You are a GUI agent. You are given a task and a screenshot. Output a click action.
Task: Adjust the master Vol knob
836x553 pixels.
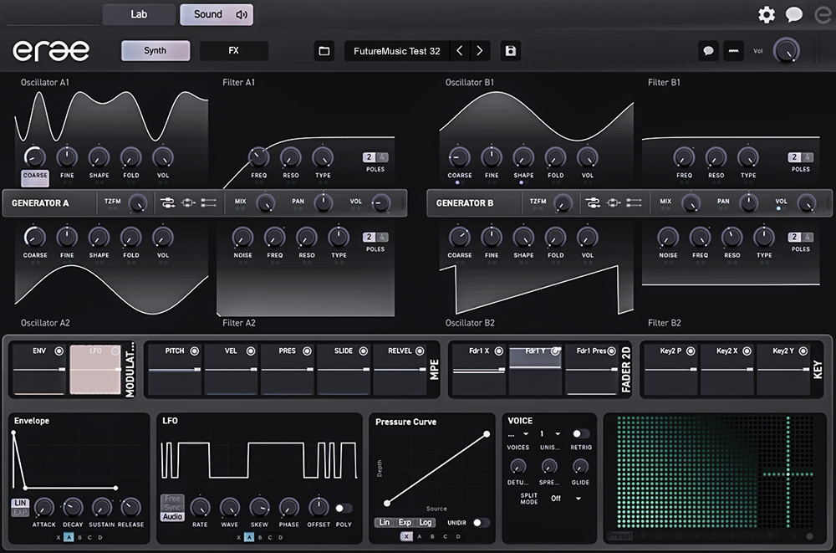point(787,51)
